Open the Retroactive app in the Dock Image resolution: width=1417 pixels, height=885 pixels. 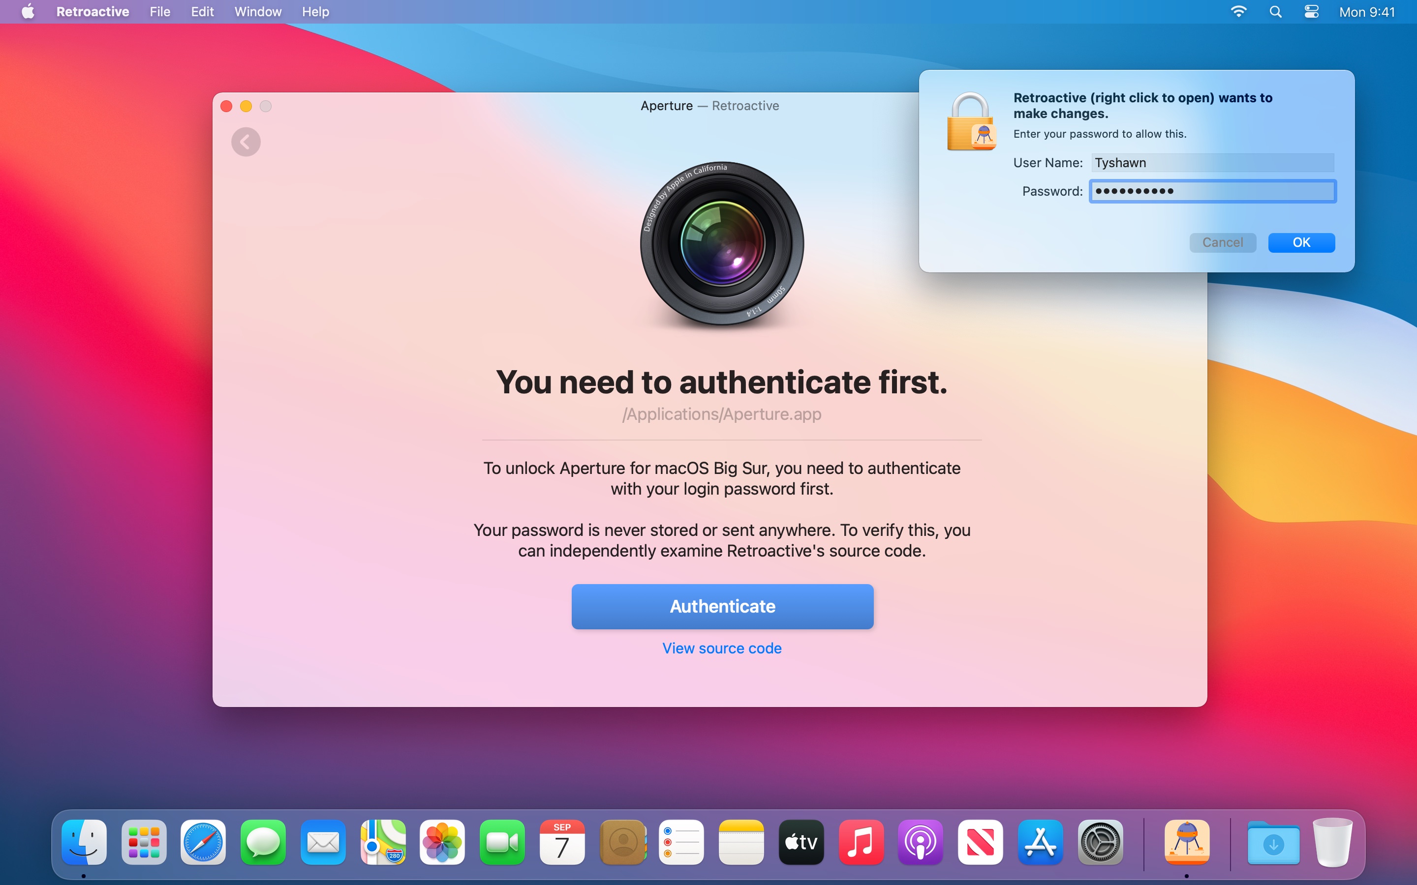point(1186,842)
